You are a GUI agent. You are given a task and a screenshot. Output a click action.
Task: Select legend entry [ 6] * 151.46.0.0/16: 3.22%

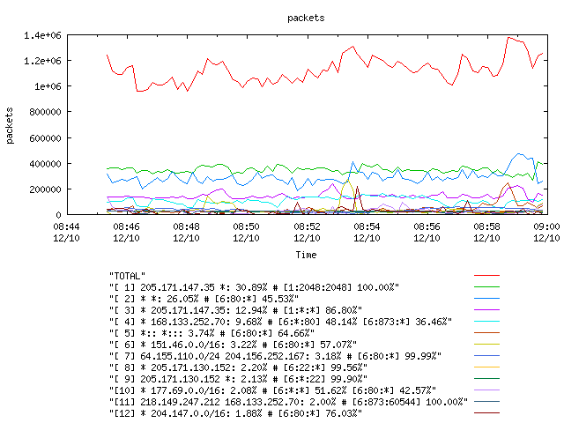point(233,345)
